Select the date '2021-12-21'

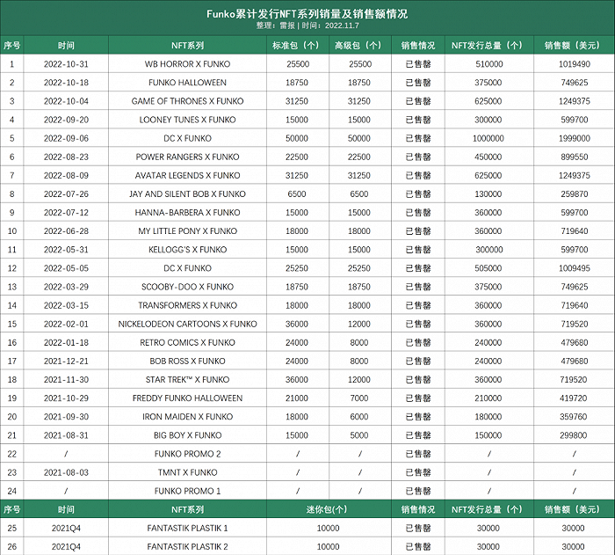click(66, 361)
